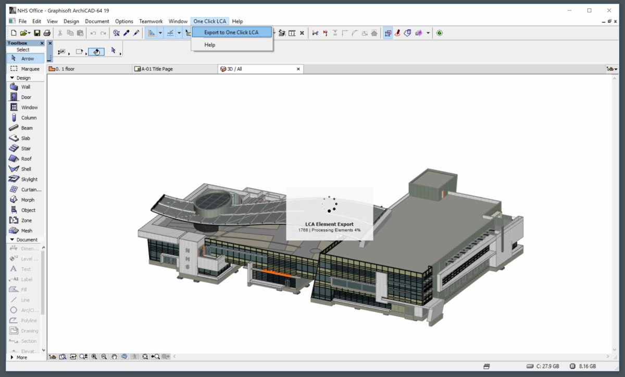Toggle the snap guides button

pyautogui.click(x=170, y=33)
